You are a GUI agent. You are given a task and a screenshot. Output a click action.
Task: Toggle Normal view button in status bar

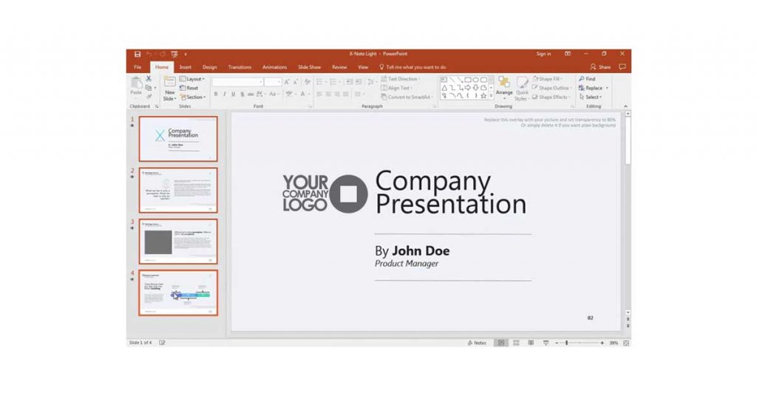(500, 343)
